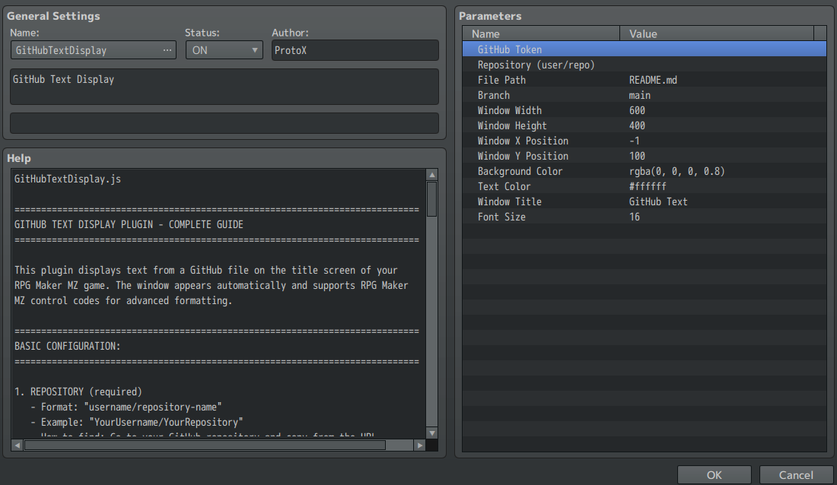
Task: Click the 1. REPOSITORY (required) help line
Action: coord(78,391)
